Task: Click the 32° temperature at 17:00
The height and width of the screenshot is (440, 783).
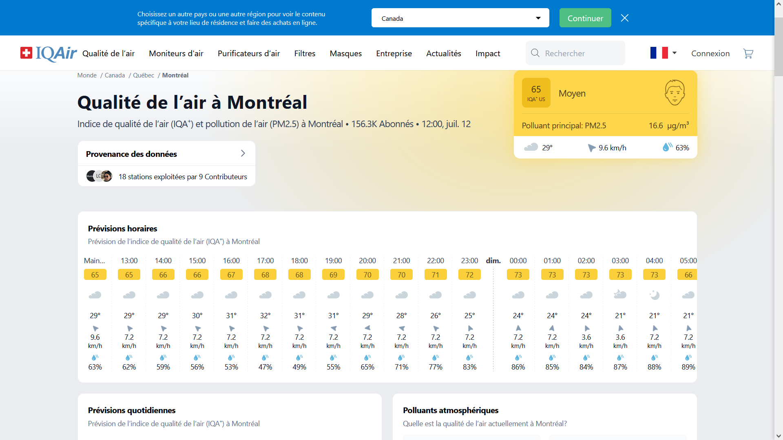Action: (265, 315)
